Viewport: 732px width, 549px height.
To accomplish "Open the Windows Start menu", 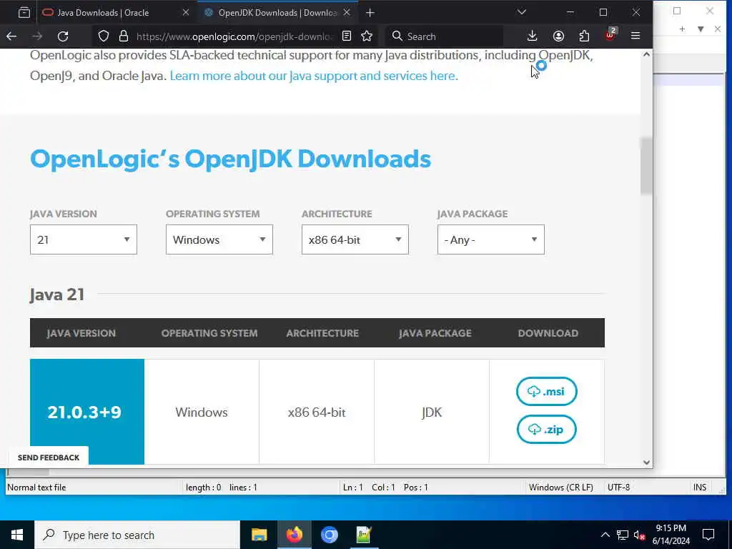I will 17,535.
